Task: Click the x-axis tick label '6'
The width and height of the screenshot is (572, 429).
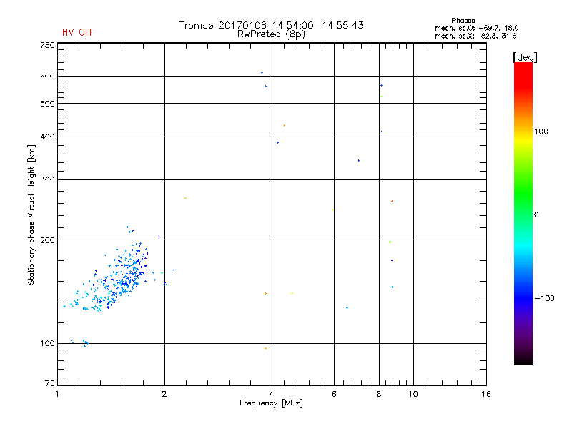Action: [x=334, y=394]
